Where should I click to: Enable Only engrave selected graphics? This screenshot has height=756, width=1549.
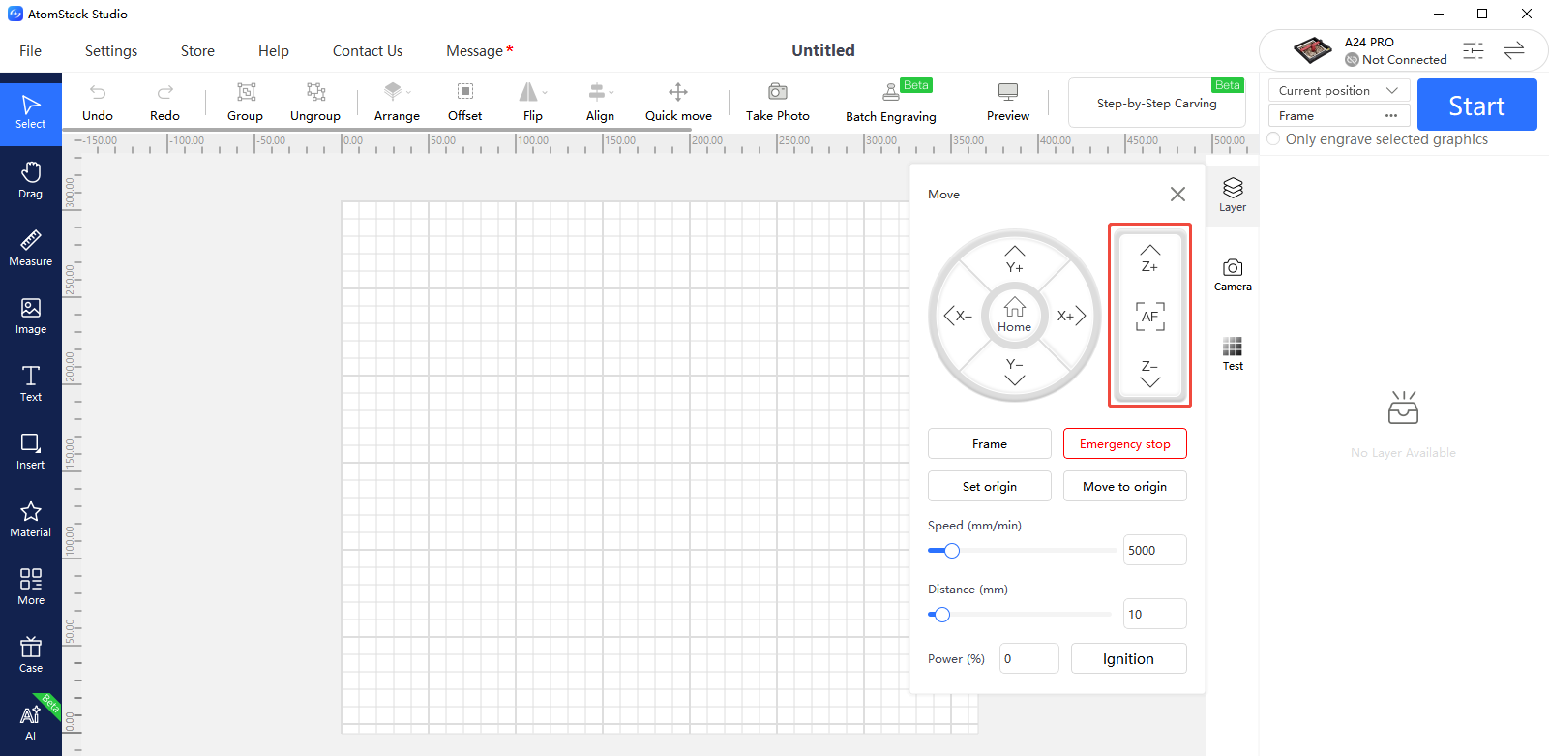click(1273, 139)
